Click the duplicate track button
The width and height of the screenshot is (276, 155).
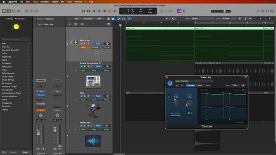[x=76, y=24]
